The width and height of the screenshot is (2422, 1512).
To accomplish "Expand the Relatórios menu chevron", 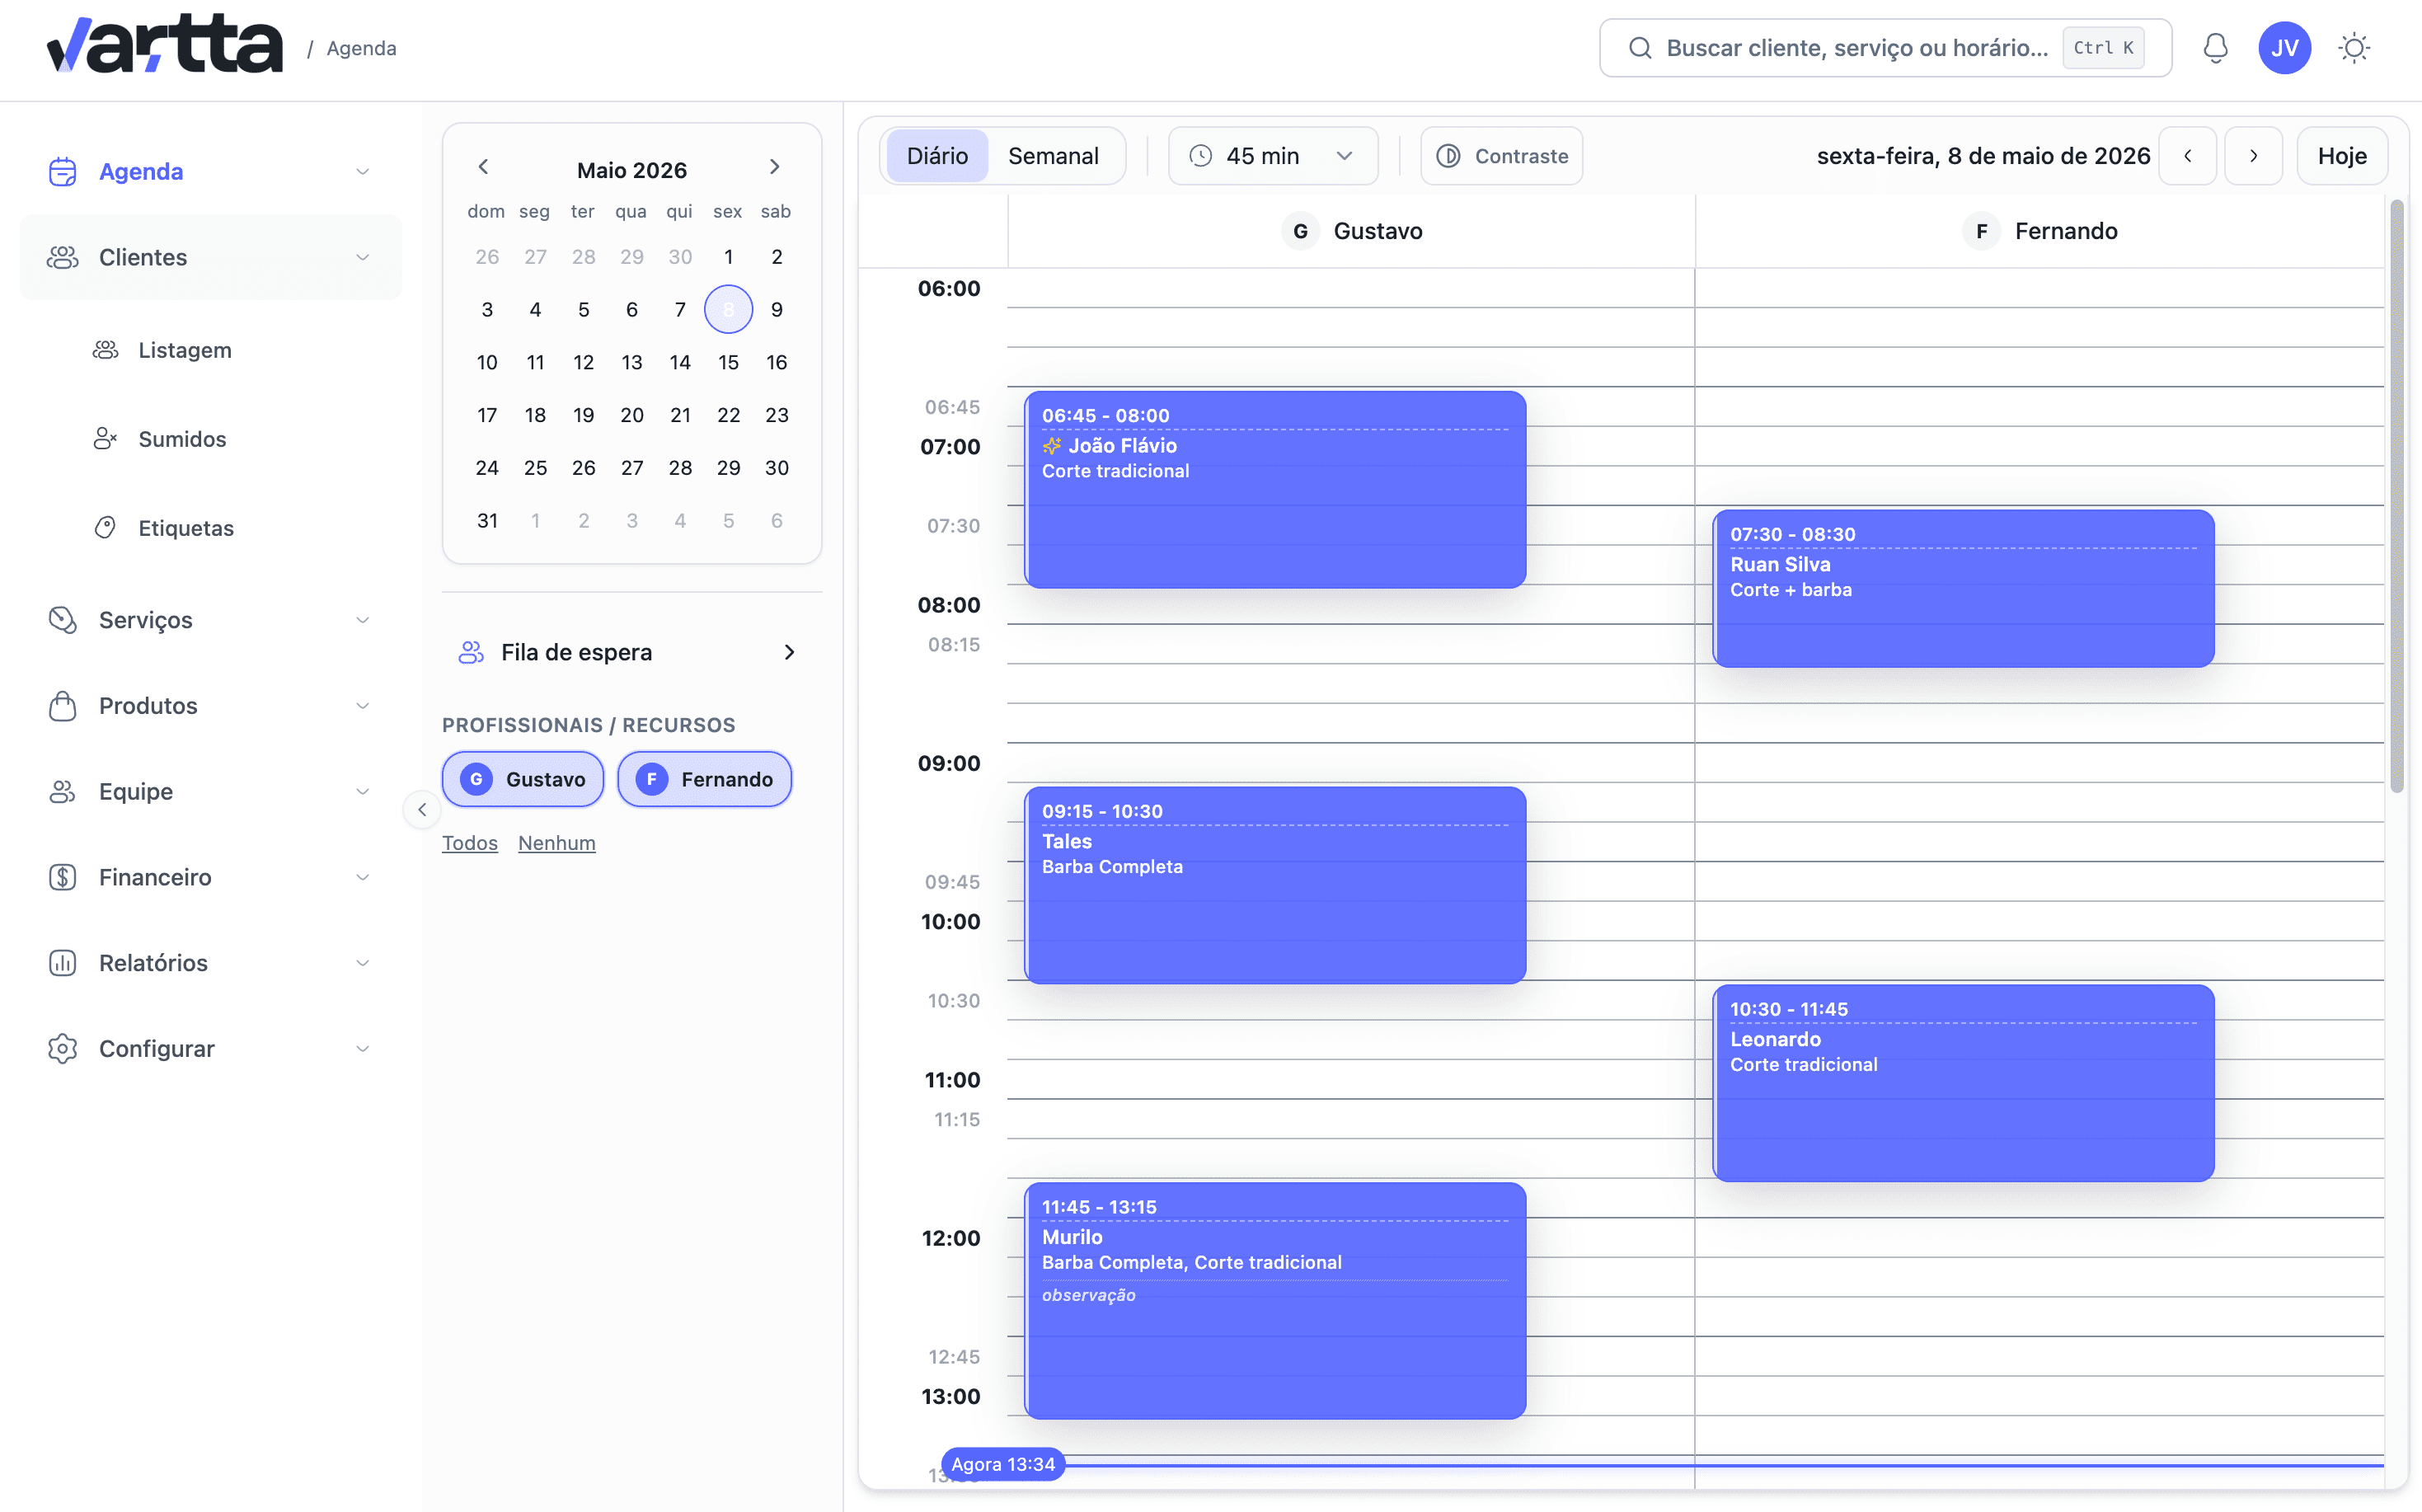I will 362,963.
